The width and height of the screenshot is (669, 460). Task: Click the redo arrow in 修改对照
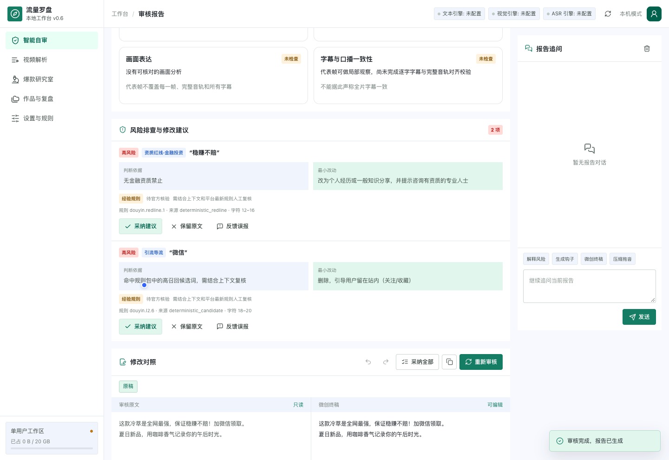[386, 362]
